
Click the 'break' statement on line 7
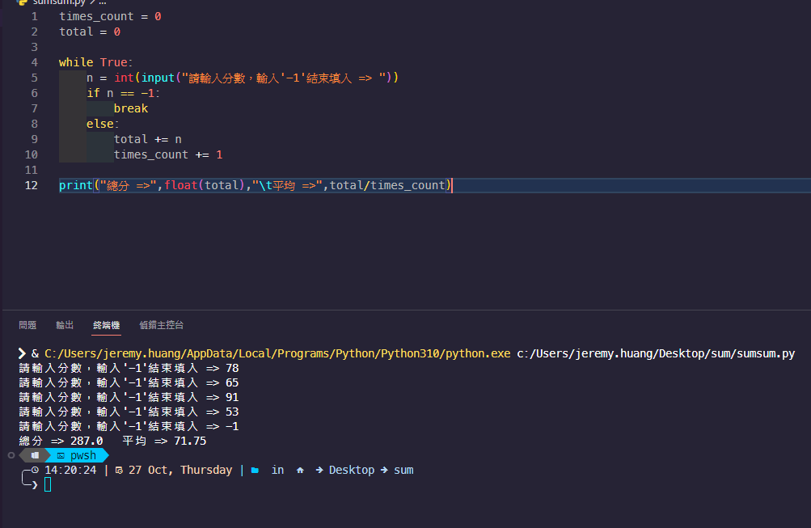point(131,108)
